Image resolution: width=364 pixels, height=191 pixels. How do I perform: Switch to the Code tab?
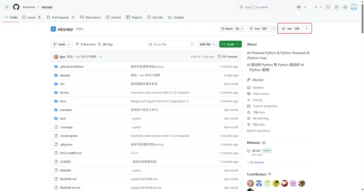point(11,17)
